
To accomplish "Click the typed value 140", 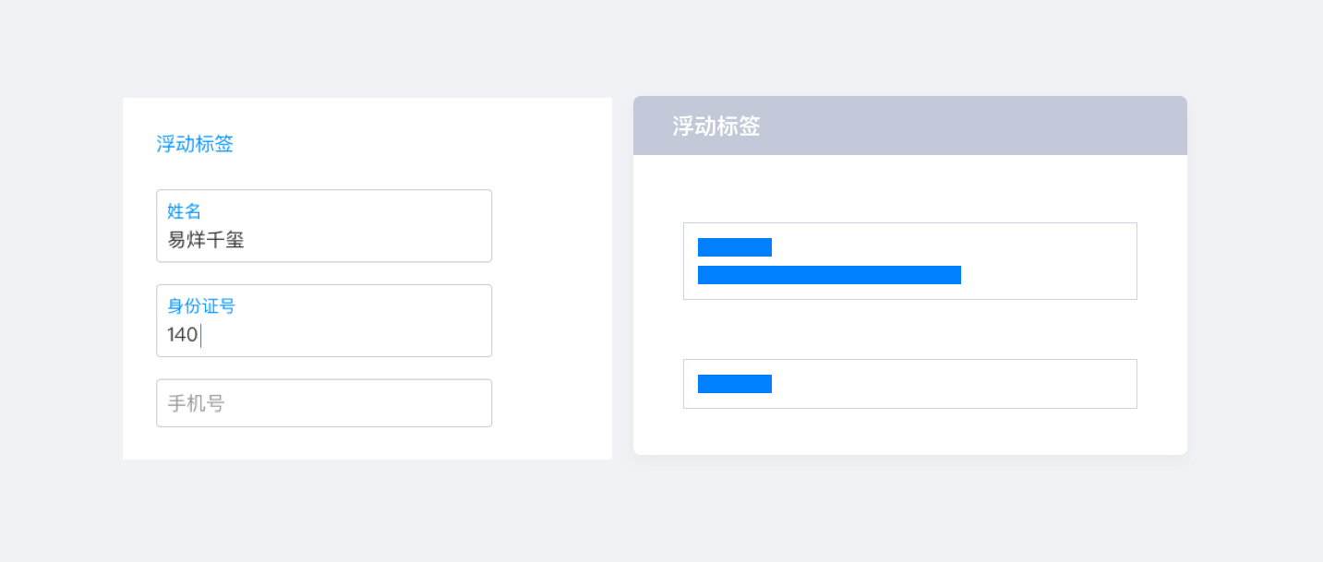I will [182, 335].
